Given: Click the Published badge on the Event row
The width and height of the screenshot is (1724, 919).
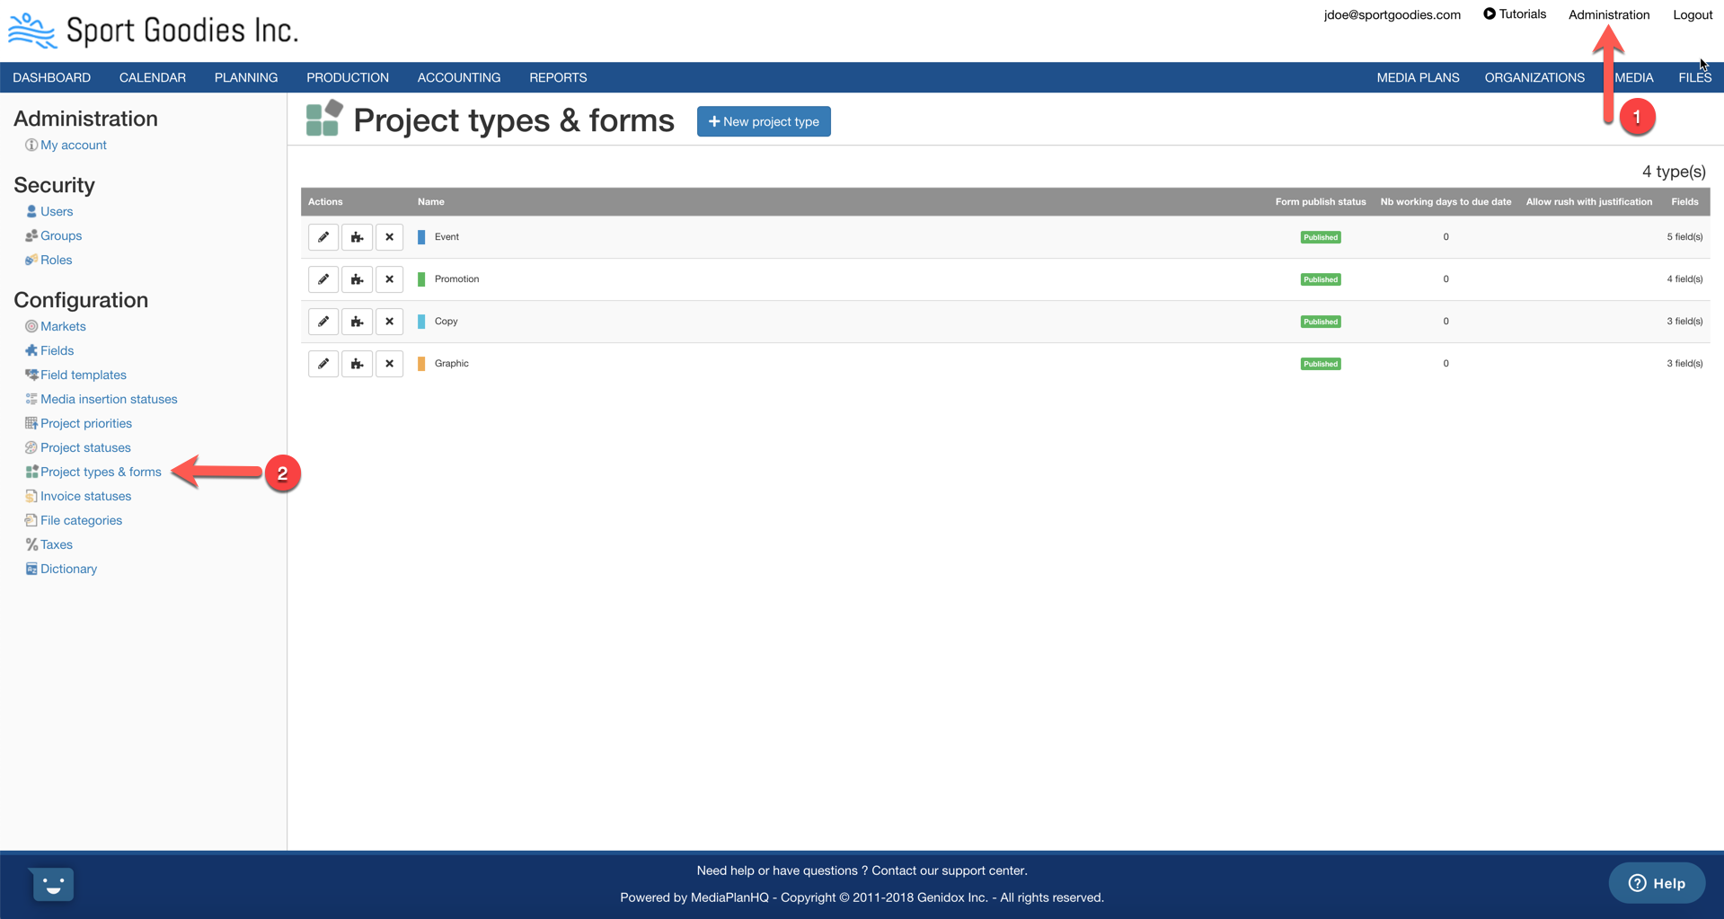Looking at the screenshot, I should click(x=1320, y=236).
